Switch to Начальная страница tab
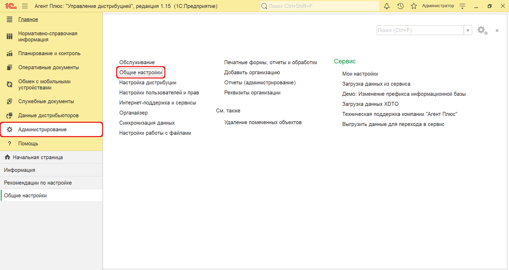 coord(51,157)
